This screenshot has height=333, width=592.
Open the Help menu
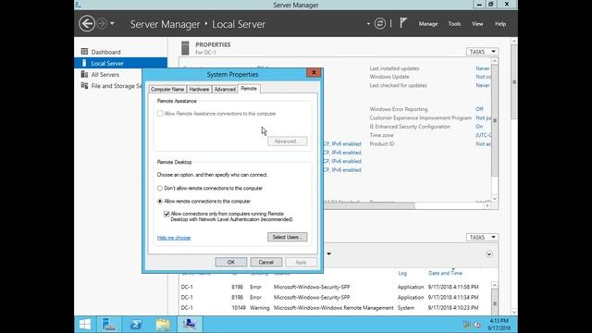tap(500, 24)
